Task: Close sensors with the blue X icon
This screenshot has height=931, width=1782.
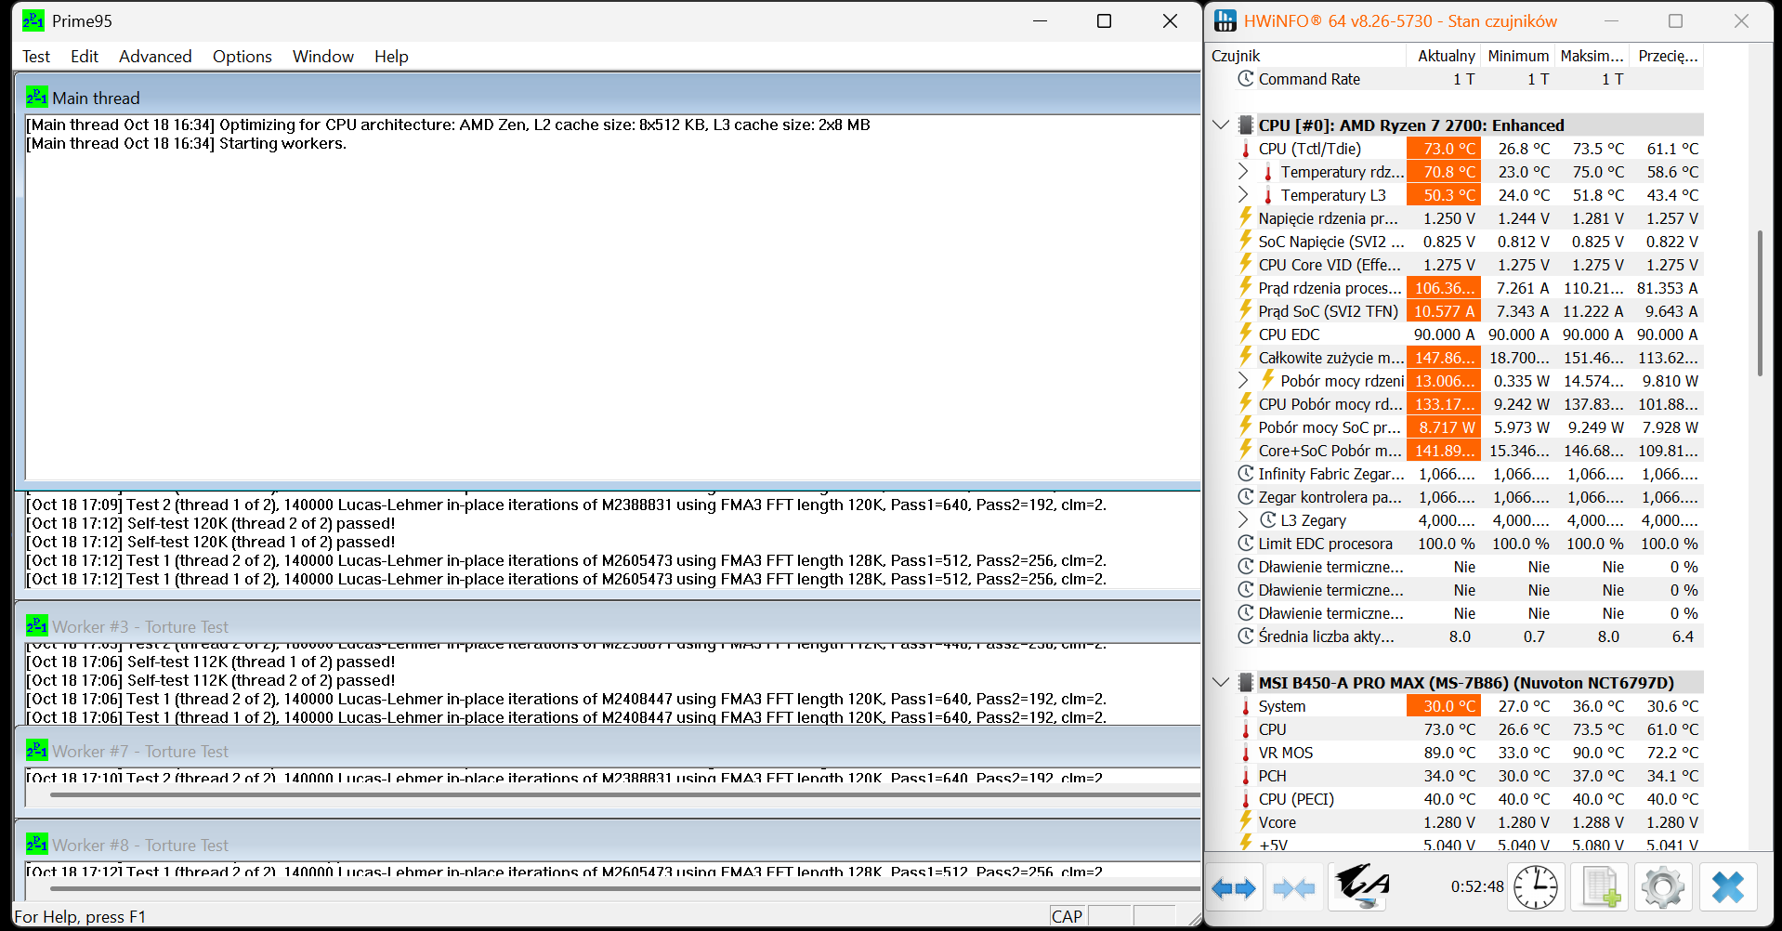Action: (1727, 887)
